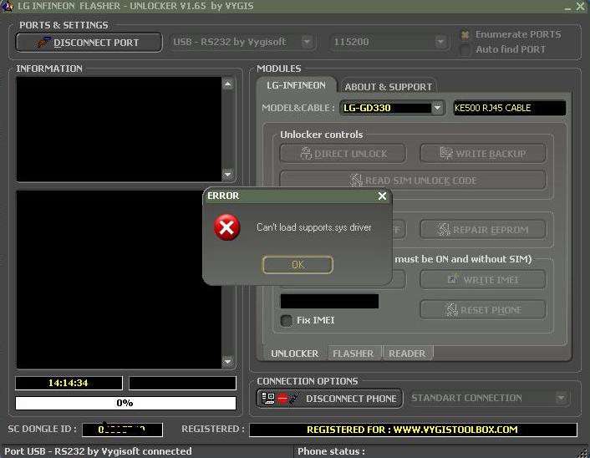Expand the LG-GD330 model dropdown
590x458 pixels.
pos(437,108)
